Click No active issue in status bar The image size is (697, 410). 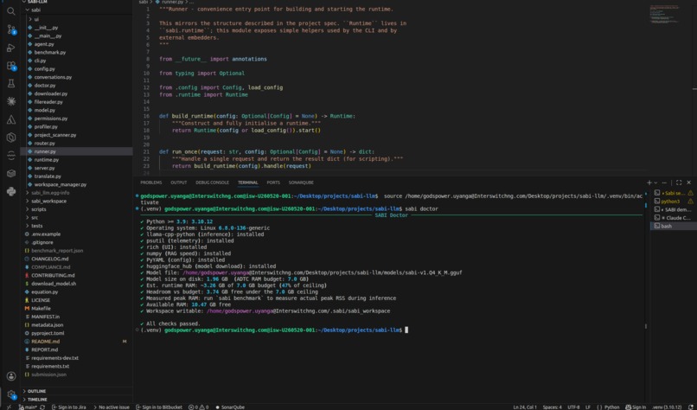110,407
